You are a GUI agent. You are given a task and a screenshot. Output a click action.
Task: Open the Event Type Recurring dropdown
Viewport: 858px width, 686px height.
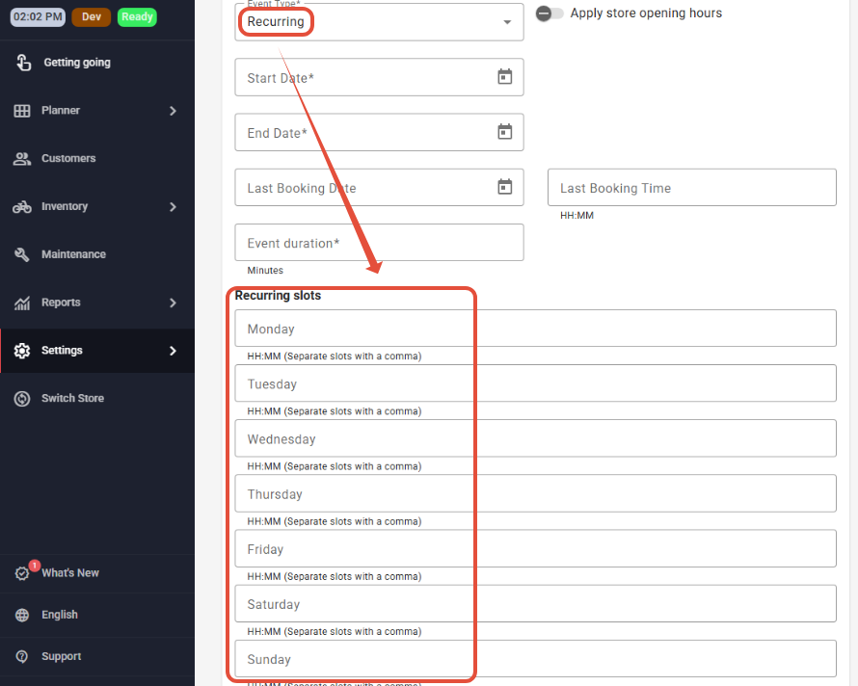pyautogui.click(x=379, y=22)
